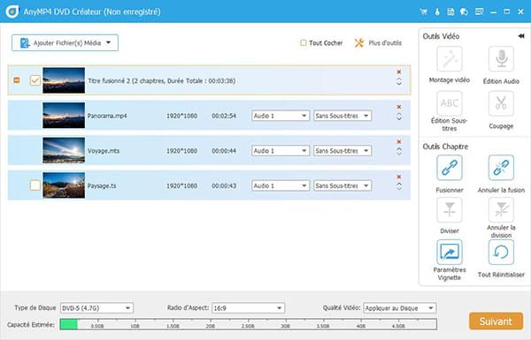Collapse the Titre fusionné 2 group

pos(17,80)
